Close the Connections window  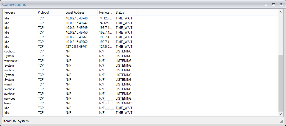pyautogui.click(x=281, y=4)
